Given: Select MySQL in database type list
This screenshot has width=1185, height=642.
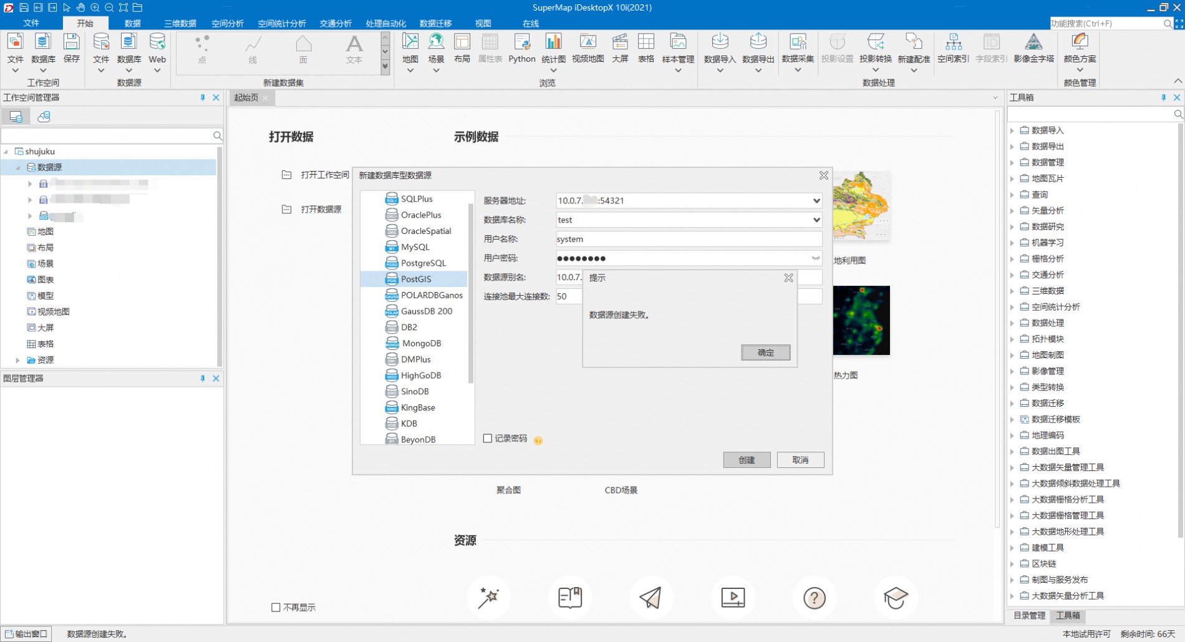Looking at the screenshot, I should [414, 247].
